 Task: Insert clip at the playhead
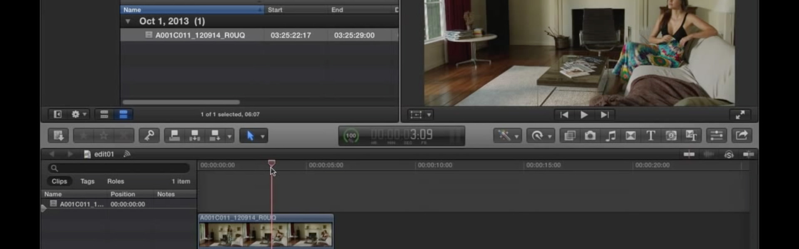pos(194,136)
